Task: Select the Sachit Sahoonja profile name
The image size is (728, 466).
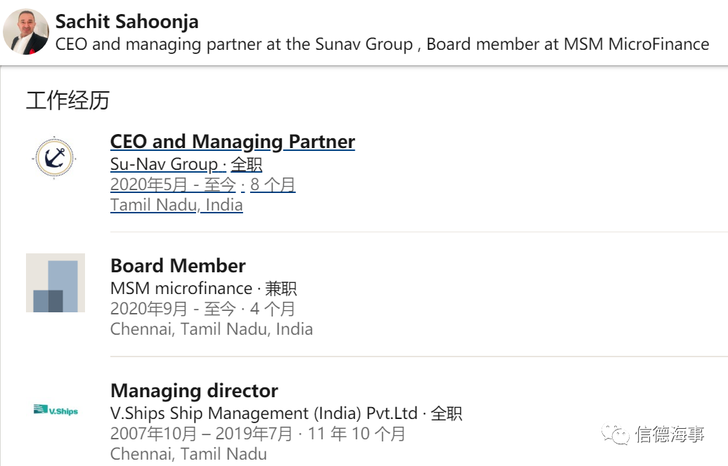Action: (126, 21)
